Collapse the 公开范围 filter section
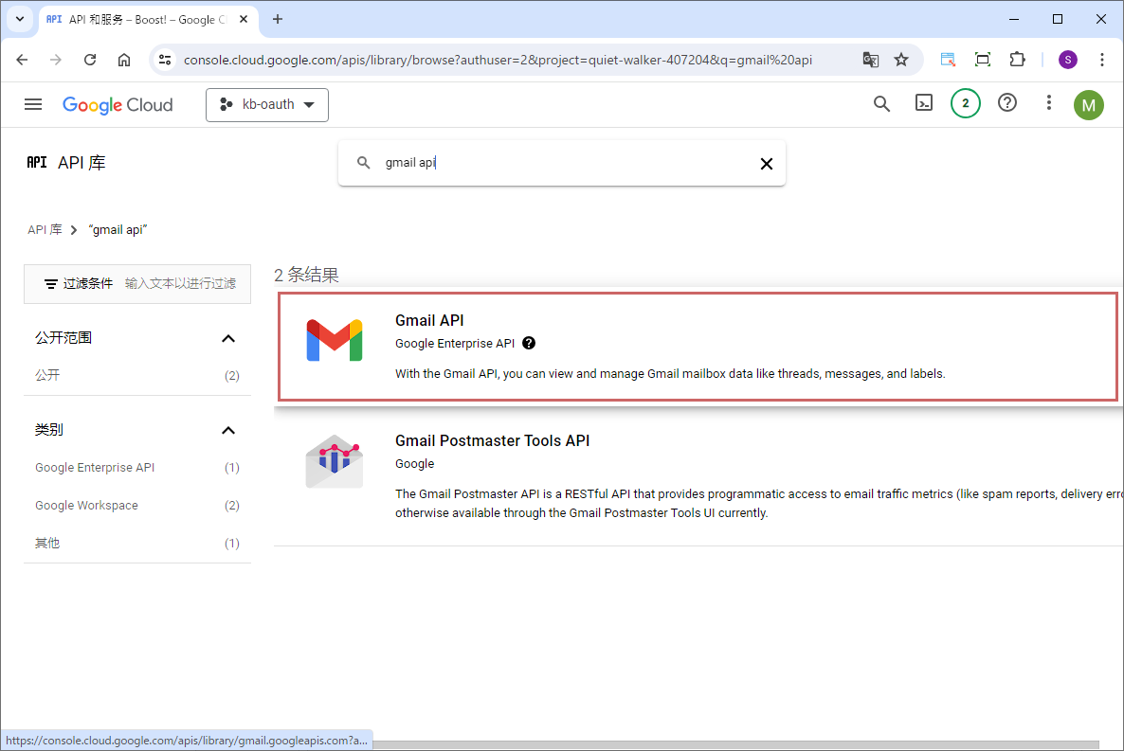The width and height of the screenshot is (1124, 751). click(227, 338)
